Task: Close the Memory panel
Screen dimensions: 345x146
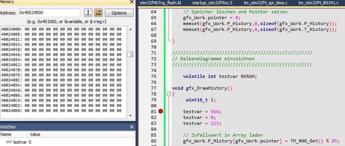Action: click(132, 2)
